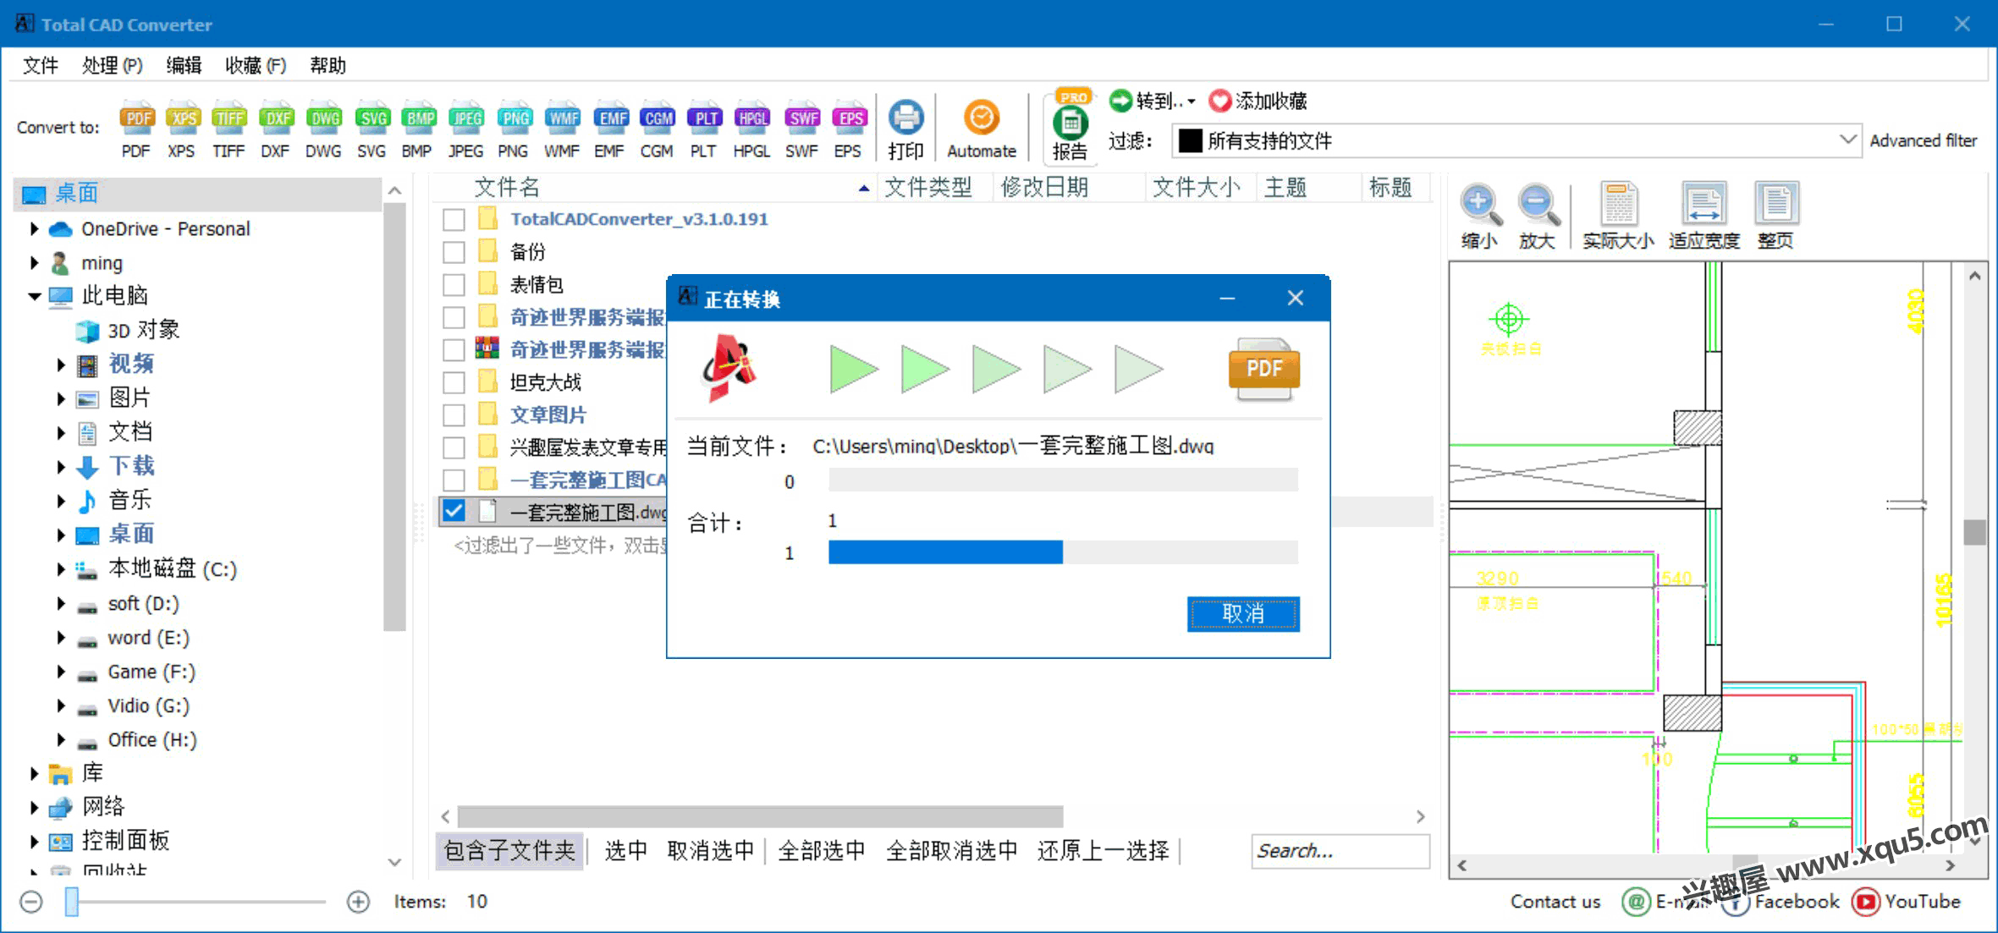Sort by 文件名 column header
This screenshot has width=1998, height=933.
point(655,187)
